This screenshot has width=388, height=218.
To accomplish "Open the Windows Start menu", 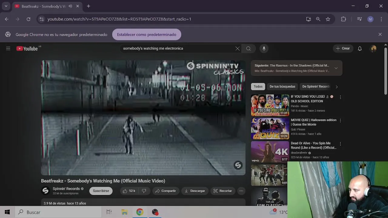I will [x=7, y=212].
